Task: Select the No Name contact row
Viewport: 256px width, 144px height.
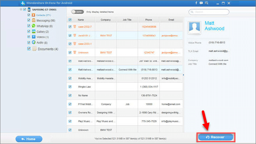Action: (x=125, y=95)
